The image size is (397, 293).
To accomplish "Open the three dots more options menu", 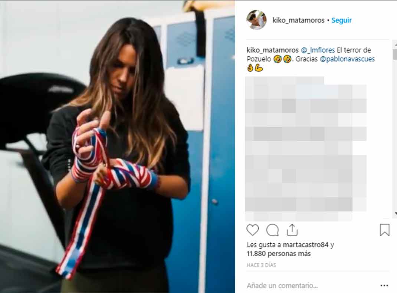I will [x=384, y=286].
